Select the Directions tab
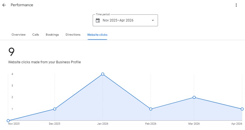Viewport: 245px width, 130px height. [x=73, y=35]
